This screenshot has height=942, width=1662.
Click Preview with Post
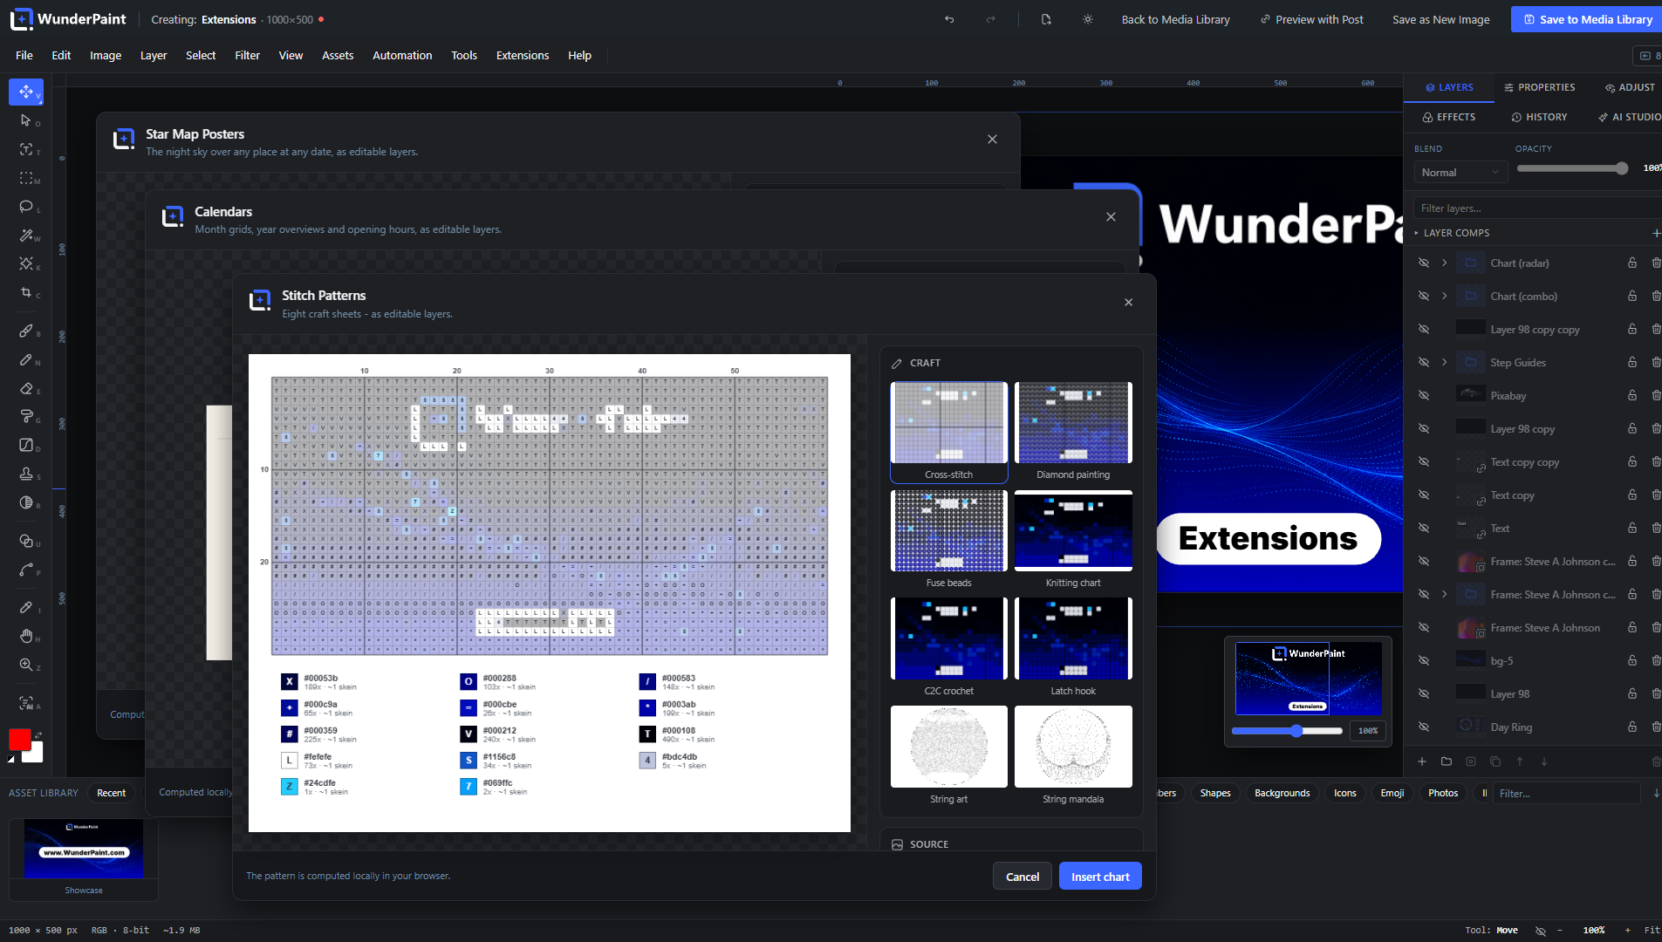point(1311,19)
